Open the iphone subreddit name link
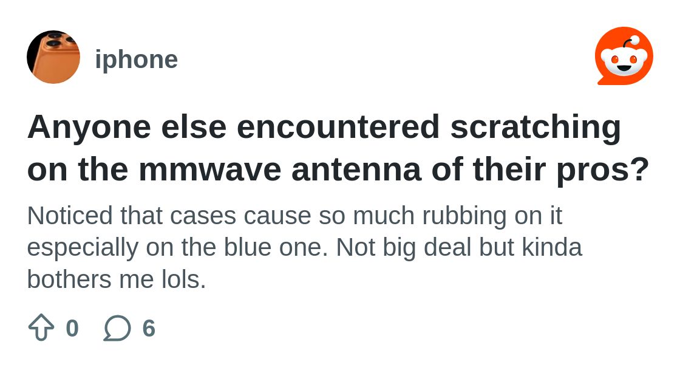This screenshot has height=373, width=680. [137, 60]
